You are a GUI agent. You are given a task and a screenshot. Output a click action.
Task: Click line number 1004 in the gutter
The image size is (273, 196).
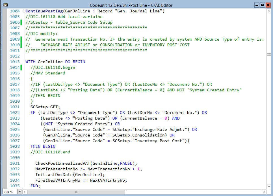pos(16,11)
